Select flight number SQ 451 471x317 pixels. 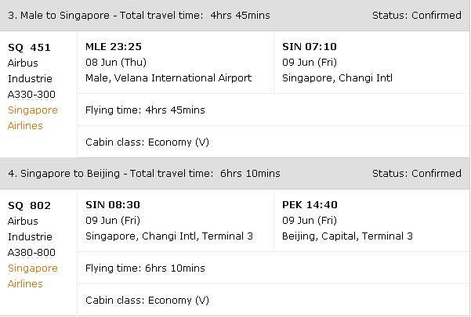coord(29,47)
